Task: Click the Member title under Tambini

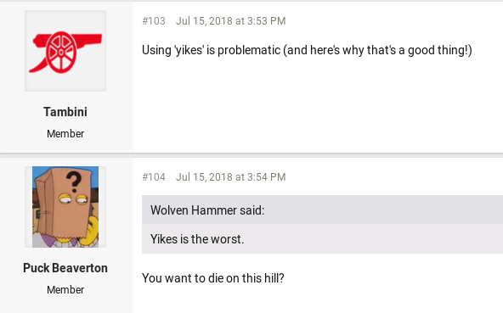Action: point(65,133)
